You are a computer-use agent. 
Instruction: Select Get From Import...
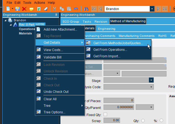(118, 56)
